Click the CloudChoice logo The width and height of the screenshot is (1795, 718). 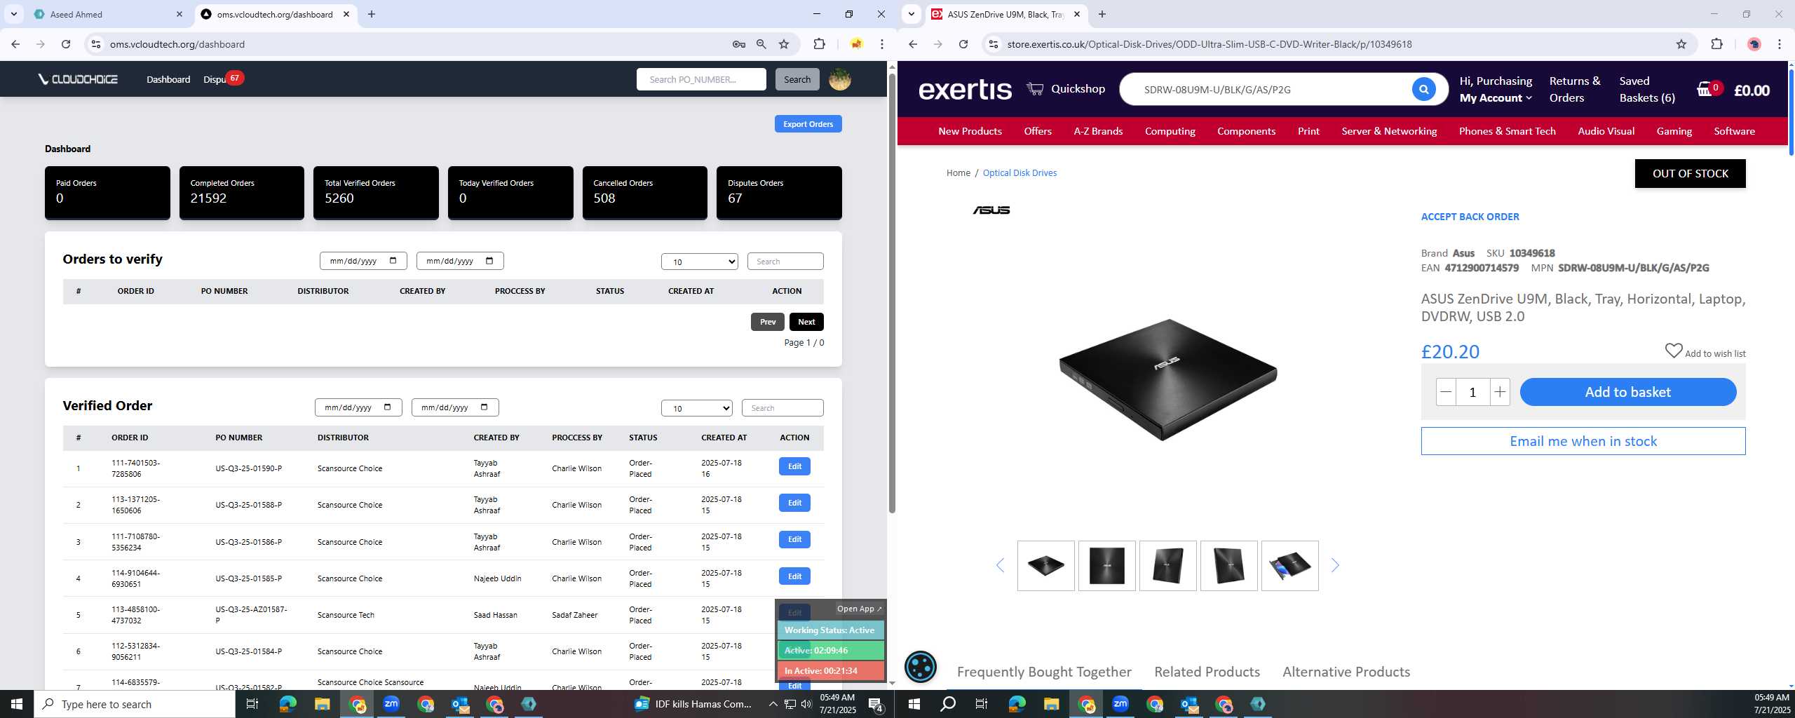coord(78,79)
